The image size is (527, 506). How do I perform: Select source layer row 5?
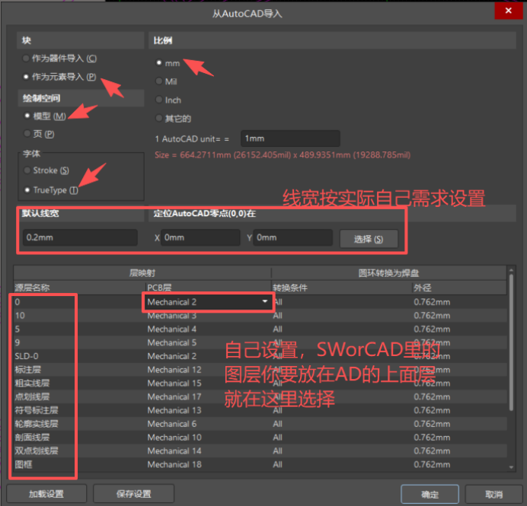[18, 329]
